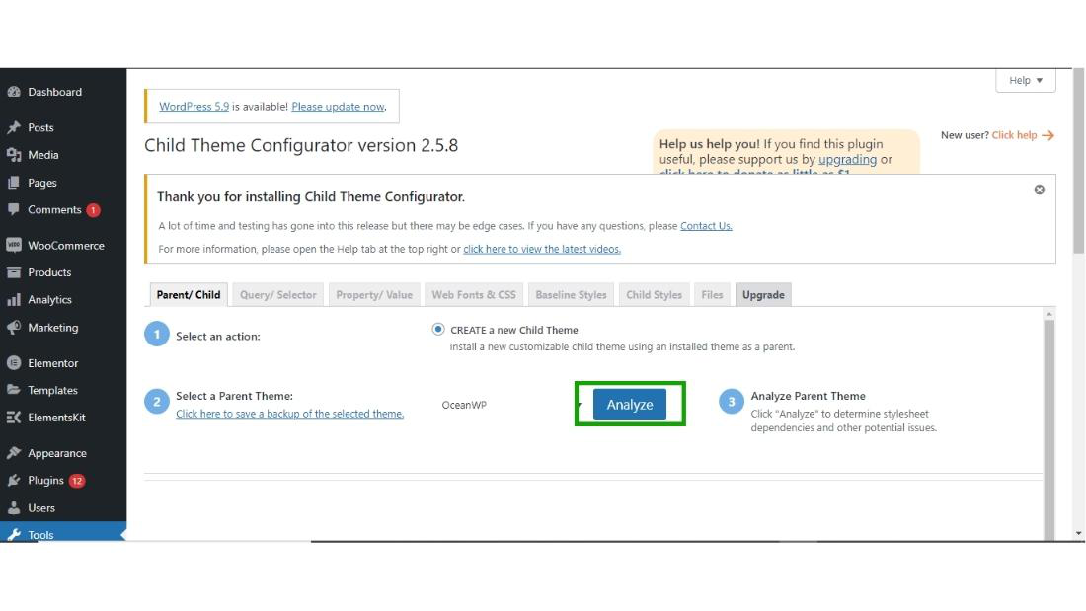Click the Posts pin icon
Image resolution: width=1086 pixels, height=611 pixels.
point(14,127)
